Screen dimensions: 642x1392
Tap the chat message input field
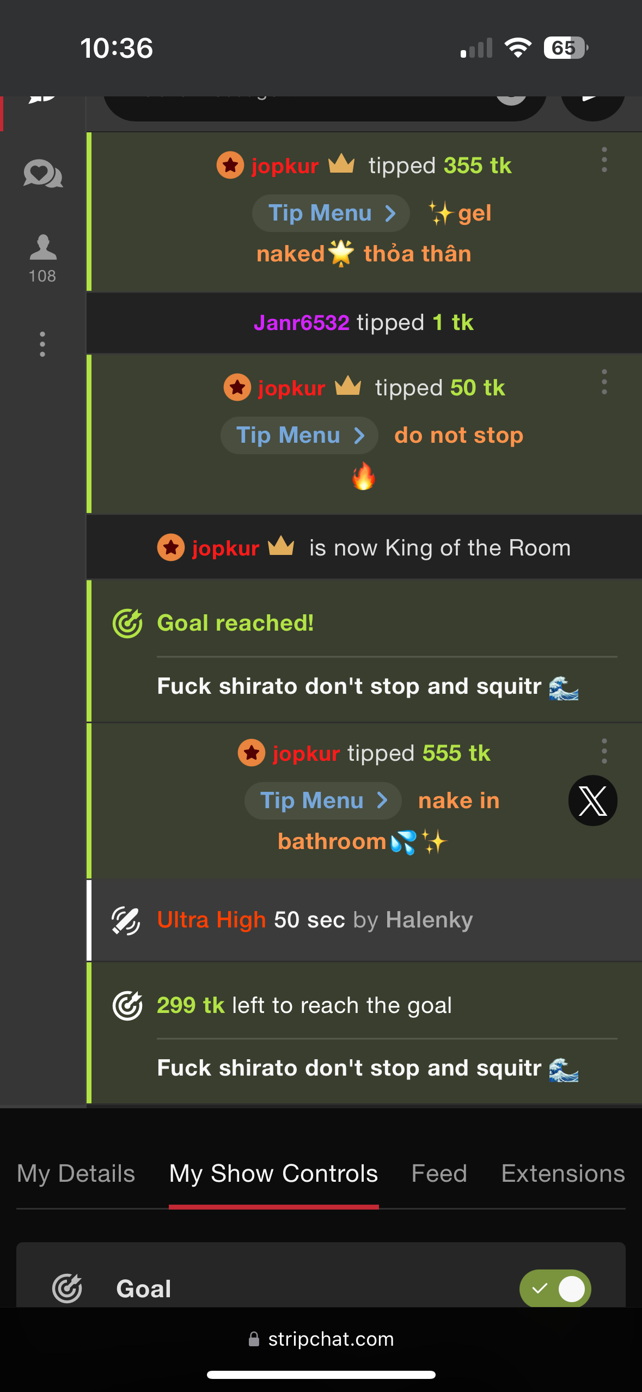pos(325,106)
